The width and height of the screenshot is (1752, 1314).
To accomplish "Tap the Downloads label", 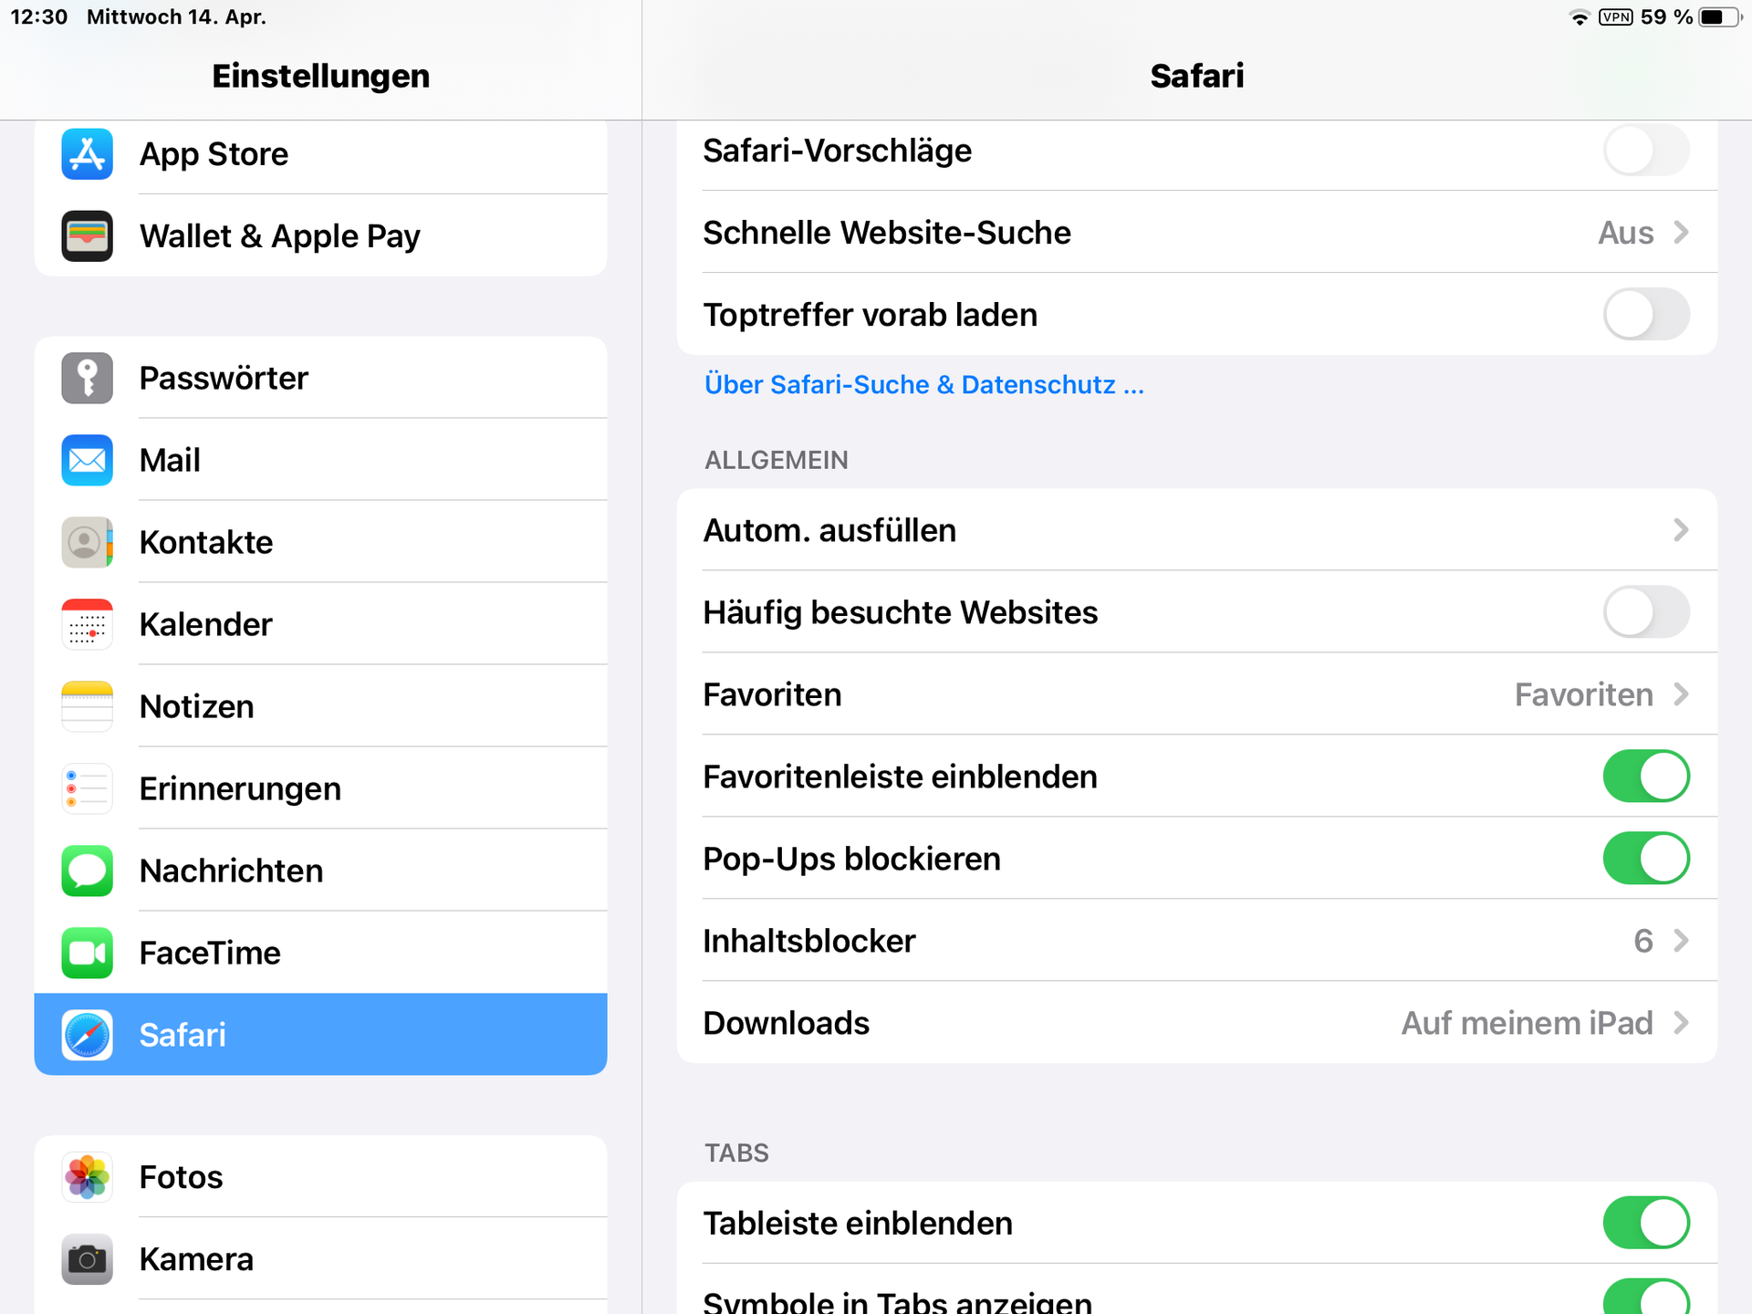I will pyautogui.click(x=787, y=1023).
